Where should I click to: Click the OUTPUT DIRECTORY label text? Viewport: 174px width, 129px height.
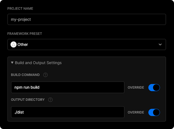pyautogui.click(x=28, y=100)
